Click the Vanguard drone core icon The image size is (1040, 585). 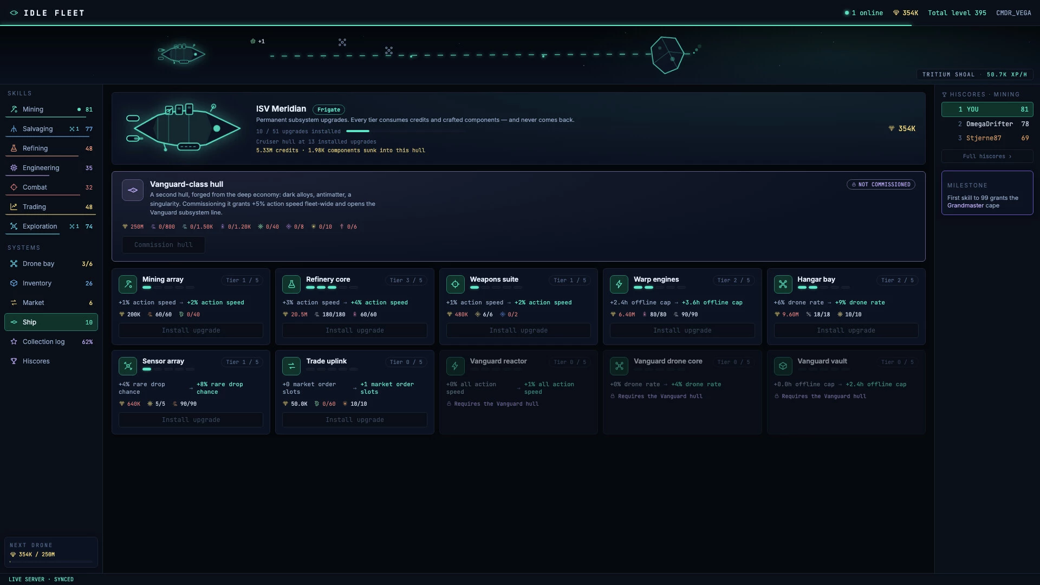pyautogui.click(x=619, y=366)
